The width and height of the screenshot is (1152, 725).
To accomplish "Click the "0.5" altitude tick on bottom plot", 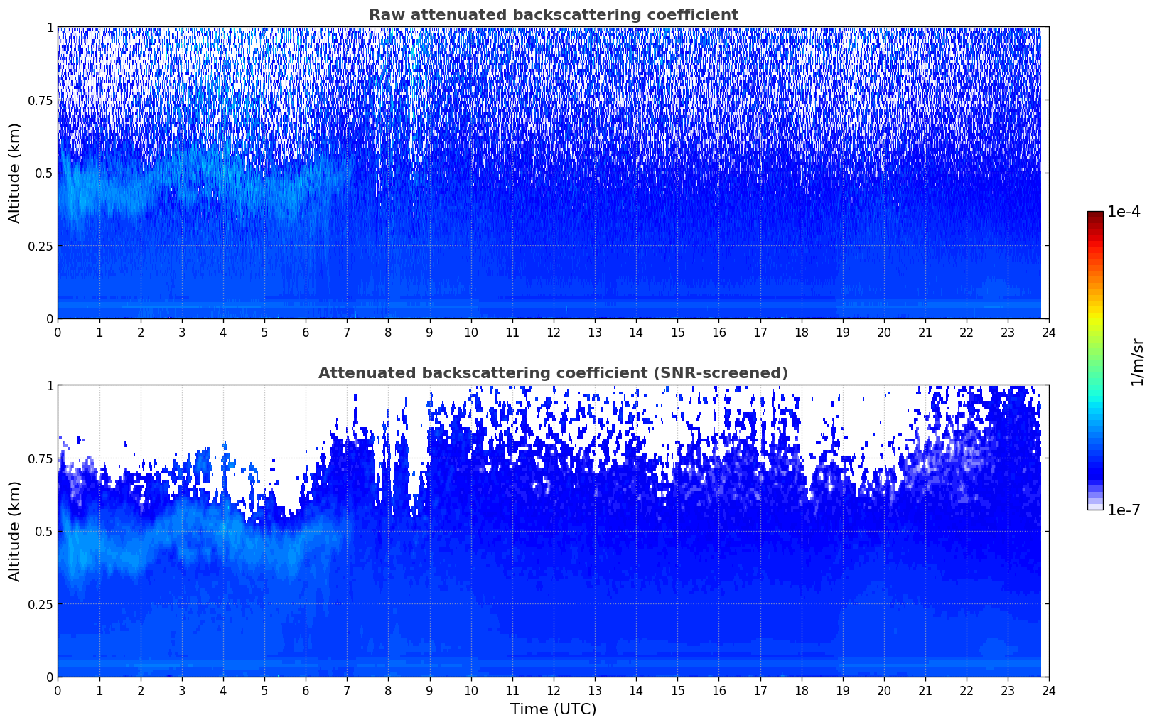I will [43, 531].
